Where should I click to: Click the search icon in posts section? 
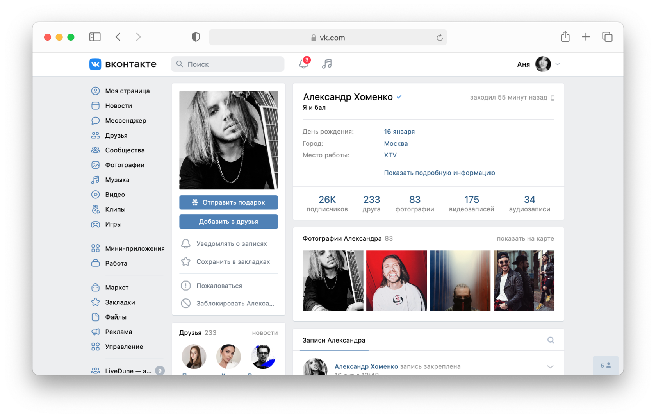point(551,340)
